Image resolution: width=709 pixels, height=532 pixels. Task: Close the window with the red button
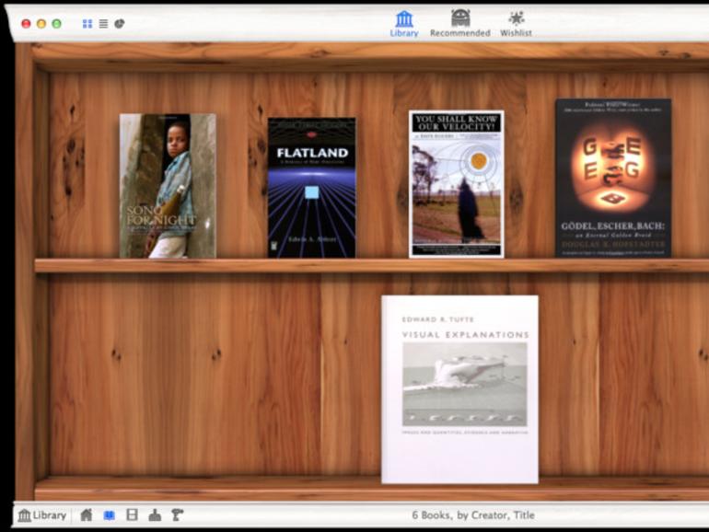(26, 24)
